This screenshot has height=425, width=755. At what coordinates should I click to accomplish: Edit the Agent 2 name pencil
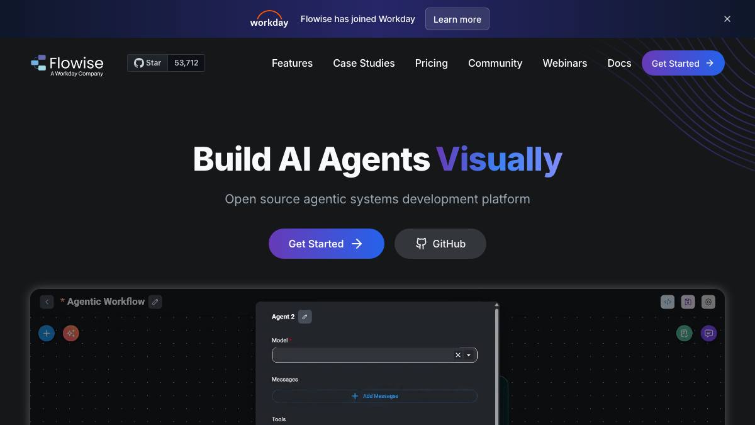tap(305, 317)
